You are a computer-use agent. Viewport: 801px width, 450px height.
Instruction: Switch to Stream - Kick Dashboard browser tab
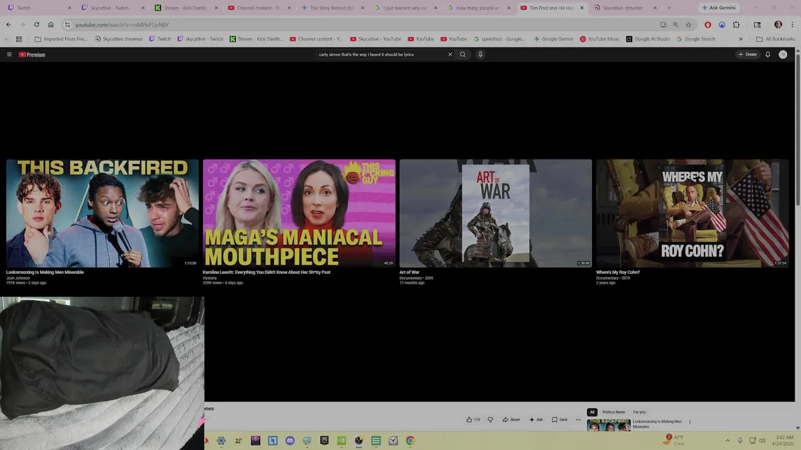185,8
